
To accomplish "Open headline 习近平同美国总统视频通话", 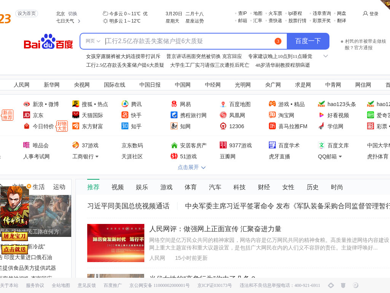I will tap(128, 206).
